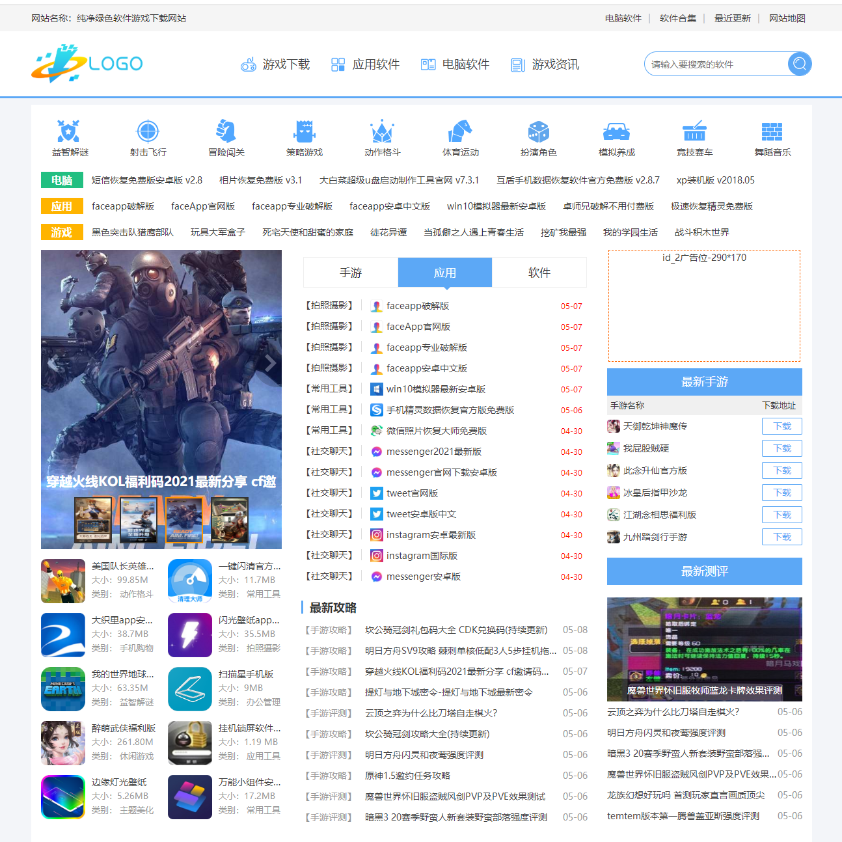Click the win10模拟器 Windows icon in list
The image size is (842, 842).
coord(376,389)
